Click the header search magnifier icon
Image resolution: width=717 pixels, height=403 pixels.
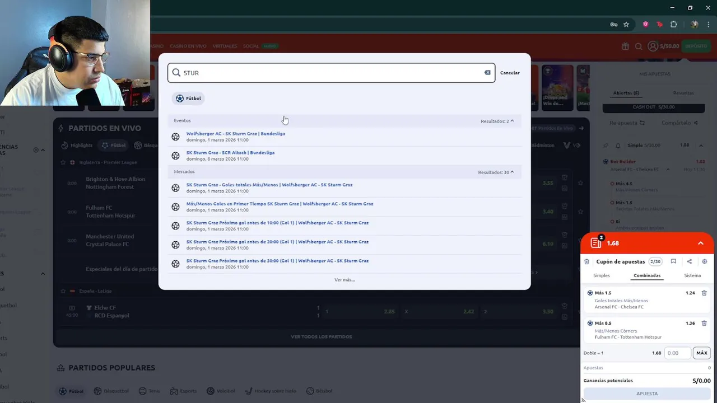click(x=639, y=46)
